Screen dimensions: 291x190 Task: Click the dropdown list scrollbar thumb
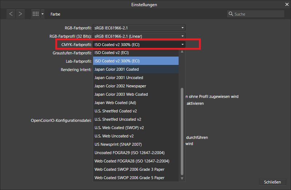pos(182,131)
